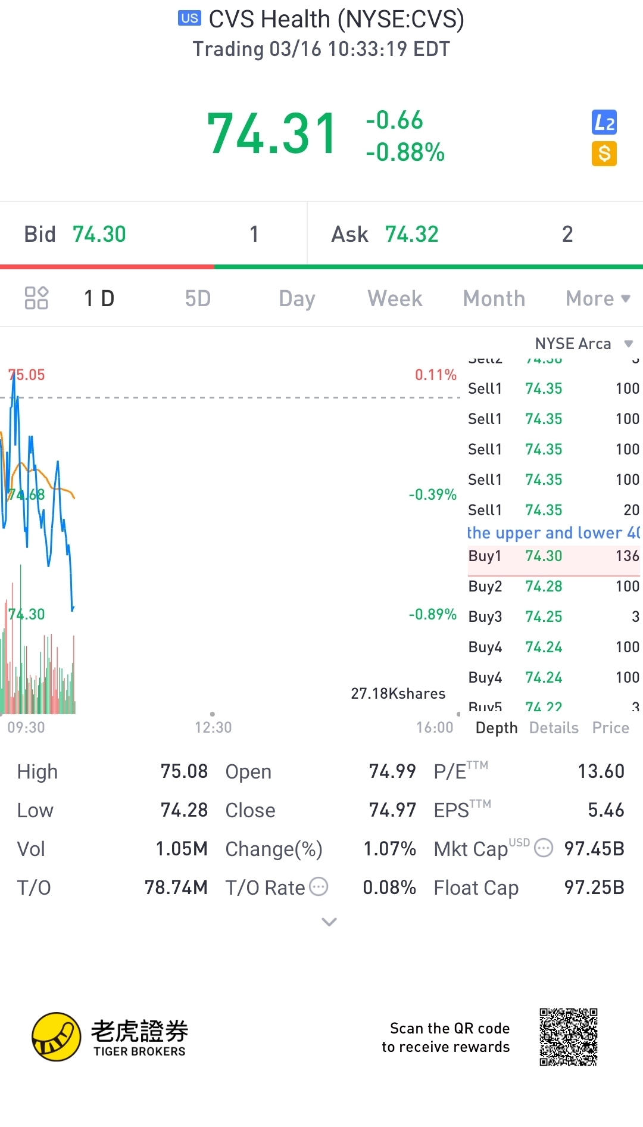Viewport: 643px width, 1127px height.
Task: Open the L2 level-two quotes icon
Action: pos(604,123)
